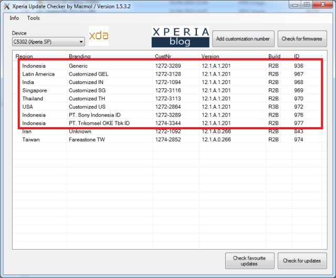Click branding Customized IN
The image size is (336, 278).
[86, 82]
